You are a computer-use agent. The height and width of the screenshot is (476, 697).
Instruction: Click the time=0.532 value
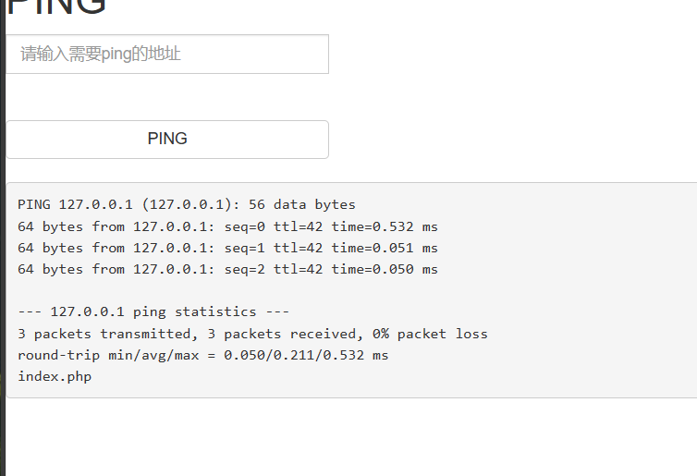click(373, 226)
